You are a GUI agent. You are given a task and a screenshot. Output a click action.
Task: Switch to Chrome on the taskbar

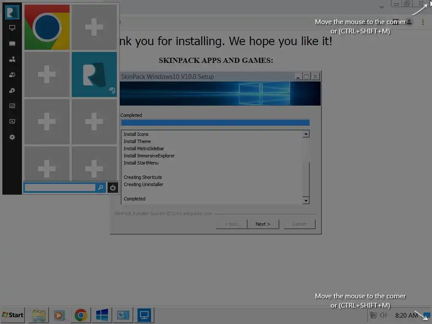(x=81, y=315)
